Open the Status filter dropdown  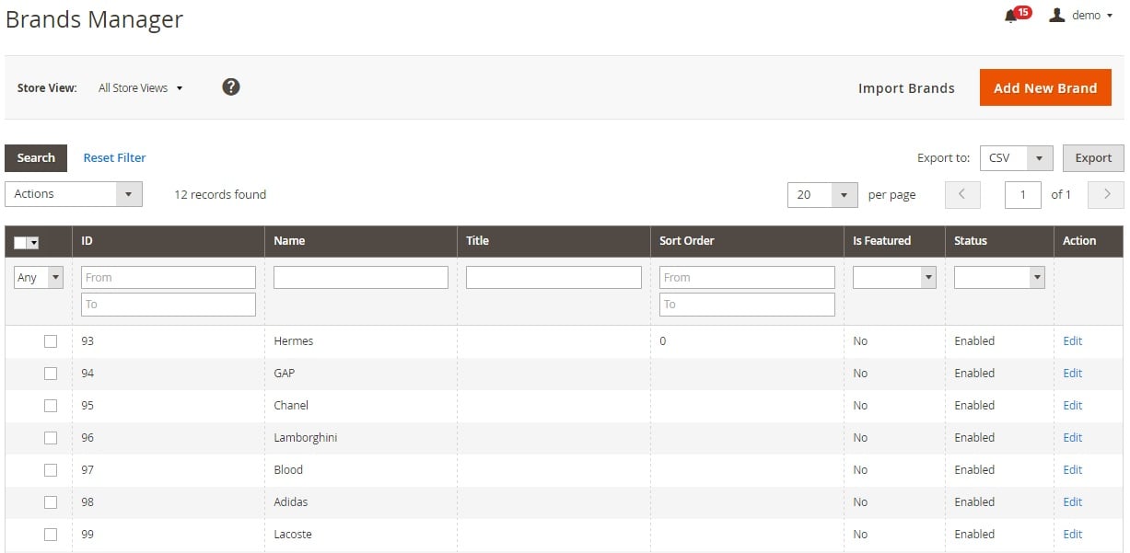pos(999,277)
